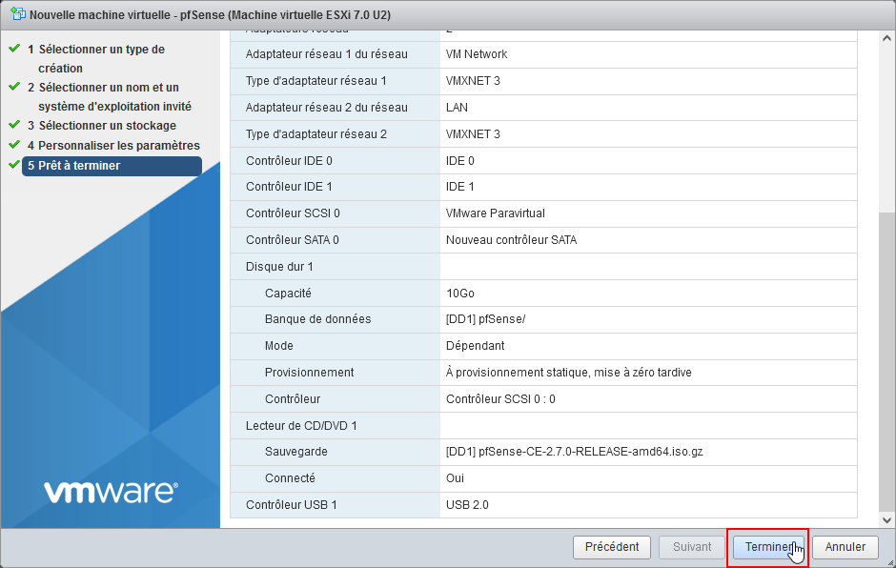Click the scroll down arrow of the summary

[x=886, y=520]
